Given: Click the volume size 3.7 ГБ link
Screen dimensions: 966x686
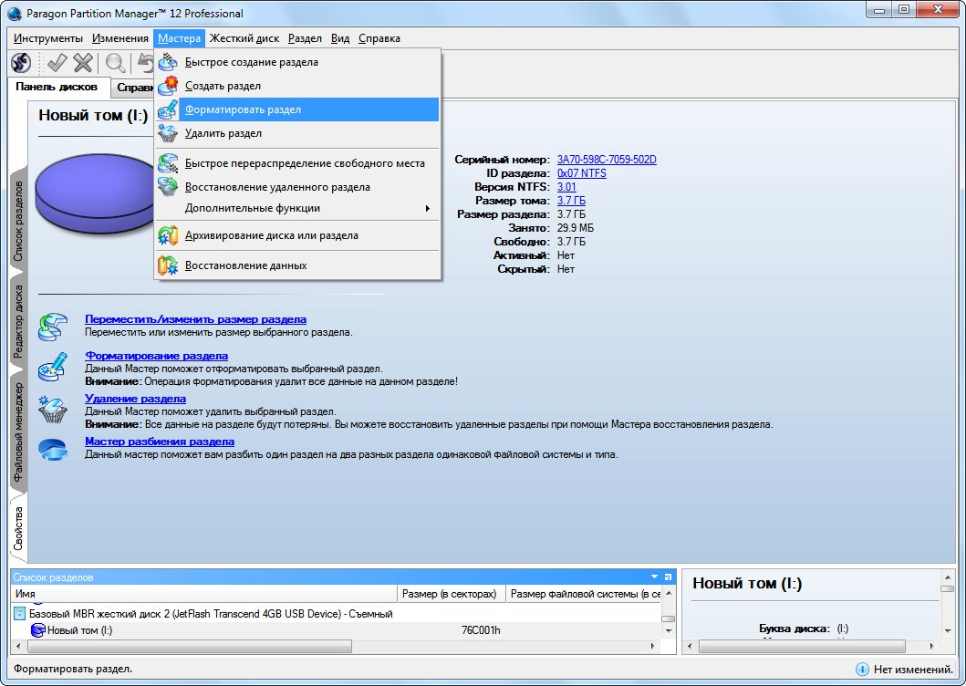Looking at the screenshot, I should [x=571, y=201].
